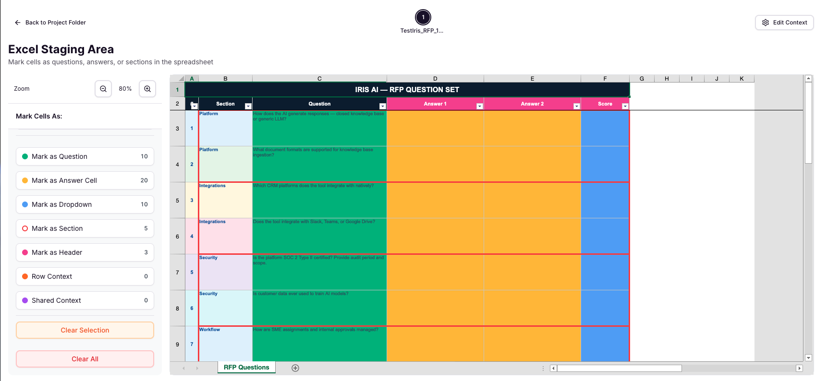
Task: Click the horizontal scrollbar left arrow
Action: click(553, 369)
